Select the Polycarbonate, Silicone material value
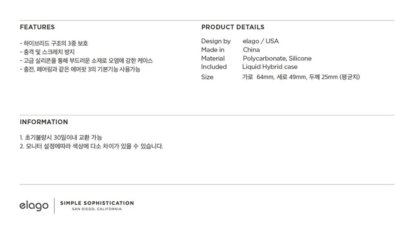This screenshot has height=232, width=414. click(x=277, y=59)
